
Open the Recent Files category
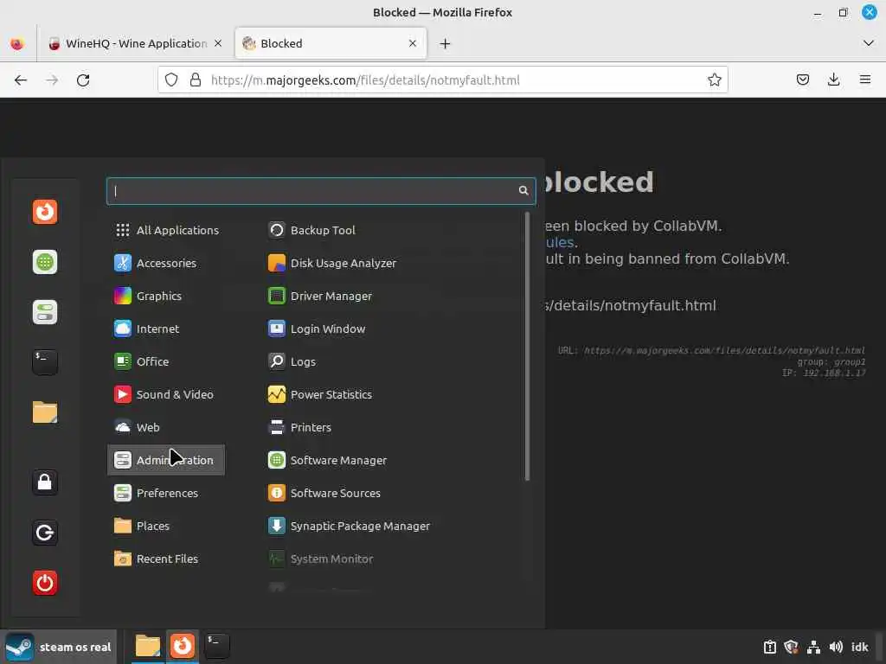point(166,559)
